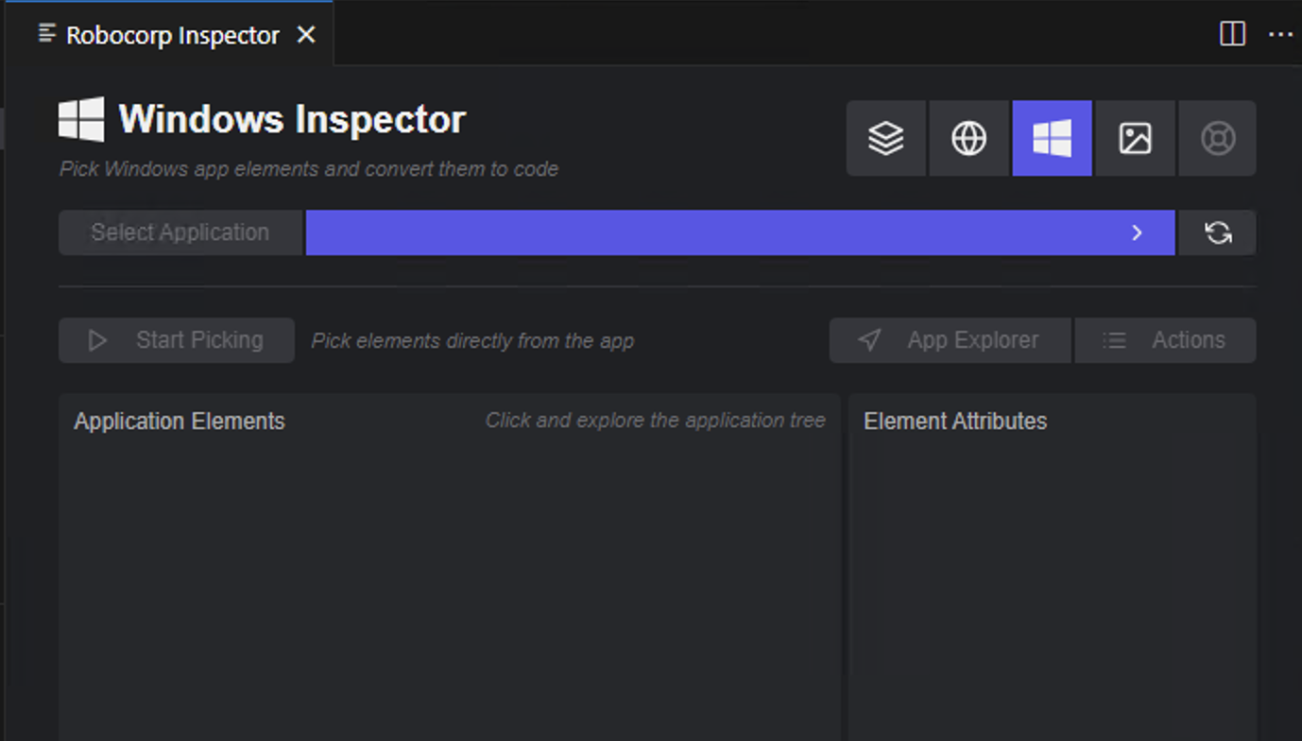Click the Select Application label button
This screenshot has width=1302, height=741.
coord(180,233)
